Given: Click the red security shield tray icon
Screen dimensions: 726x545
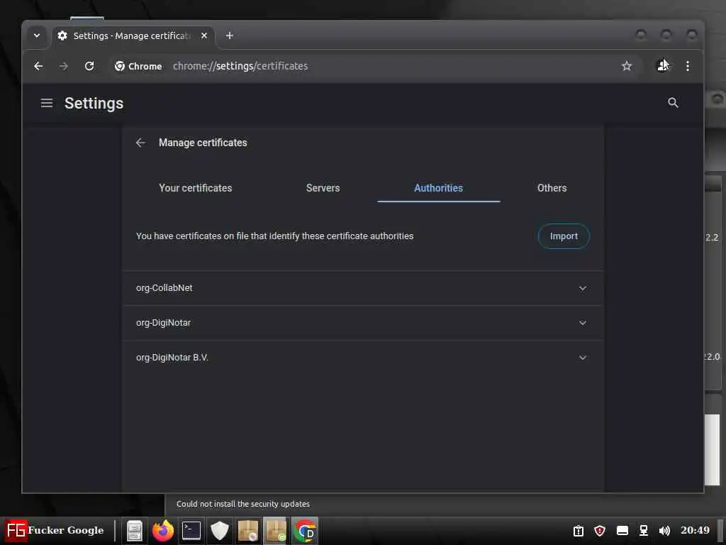Looking at the screenshot, I should (x=600, y=531).
